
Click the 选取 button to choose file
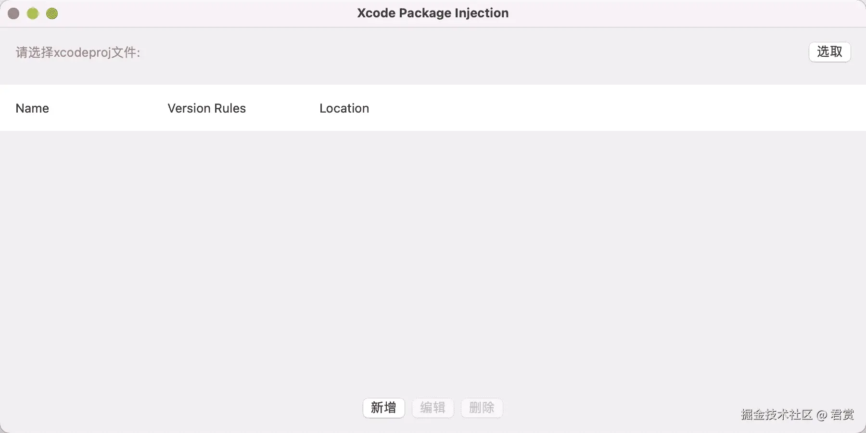(x=829, y=52)
